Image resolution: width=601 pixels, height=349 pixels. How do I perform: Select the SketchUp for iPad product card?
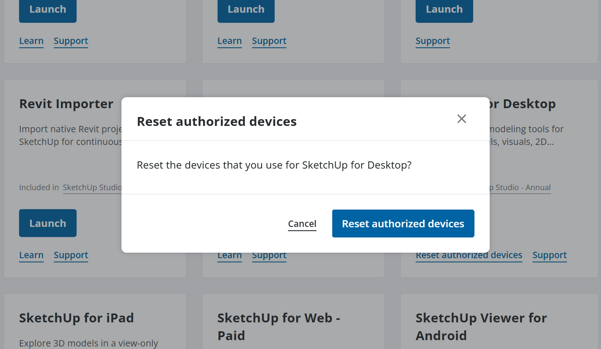(76, 318)
